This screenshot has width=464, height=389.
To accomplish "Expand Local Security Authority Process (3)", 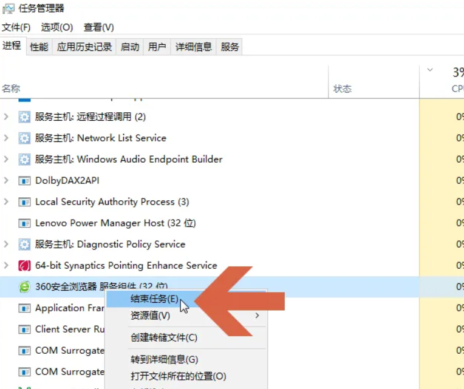I will click(x=6, y=202).
